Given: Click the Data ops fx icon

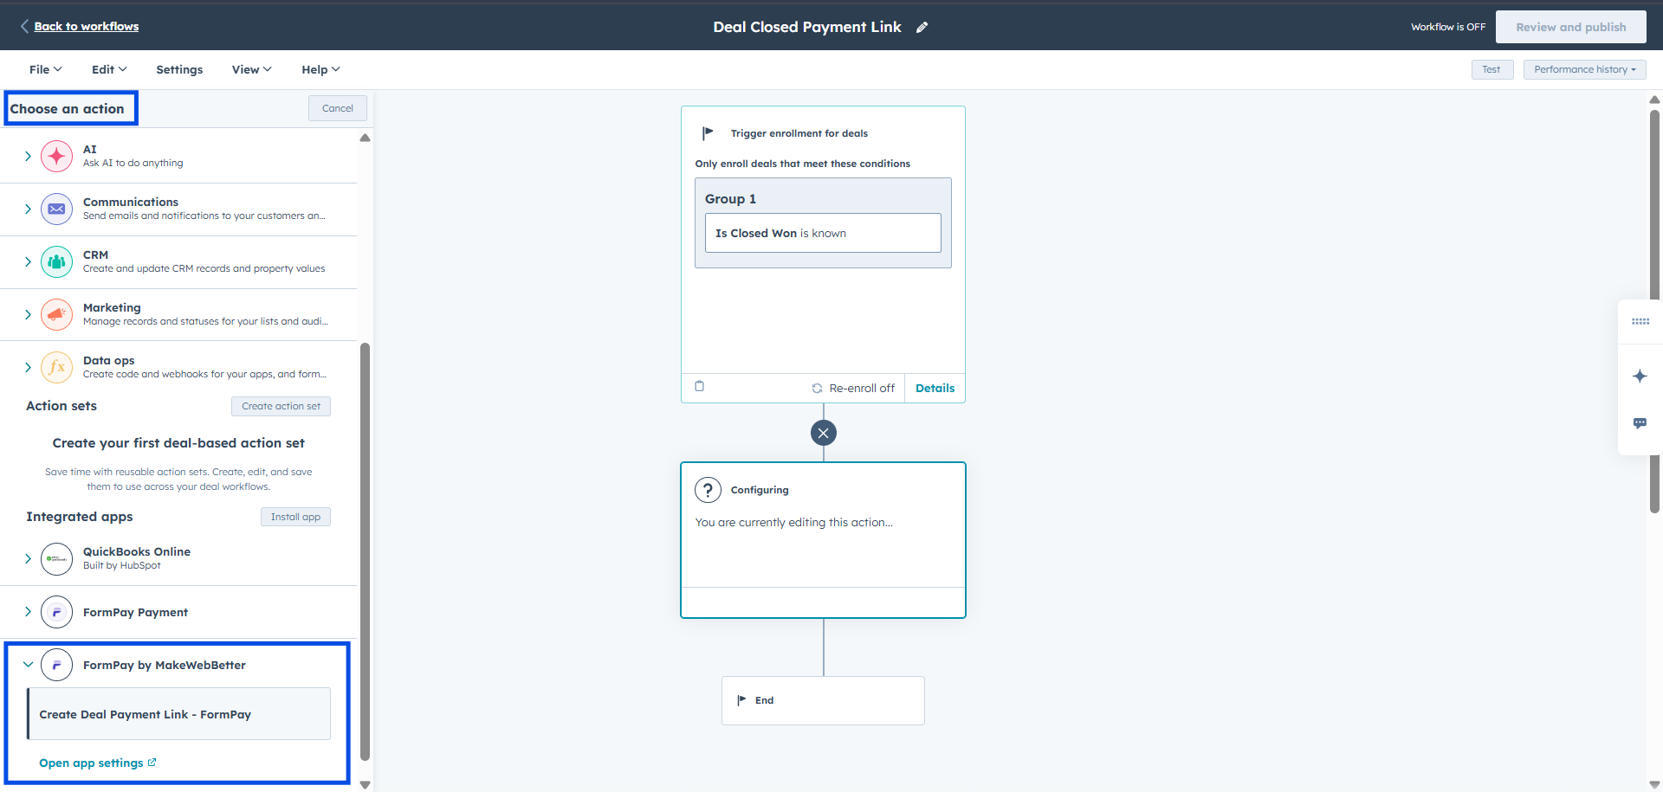Looking at the screenshot, I should [x=56, y=367].
